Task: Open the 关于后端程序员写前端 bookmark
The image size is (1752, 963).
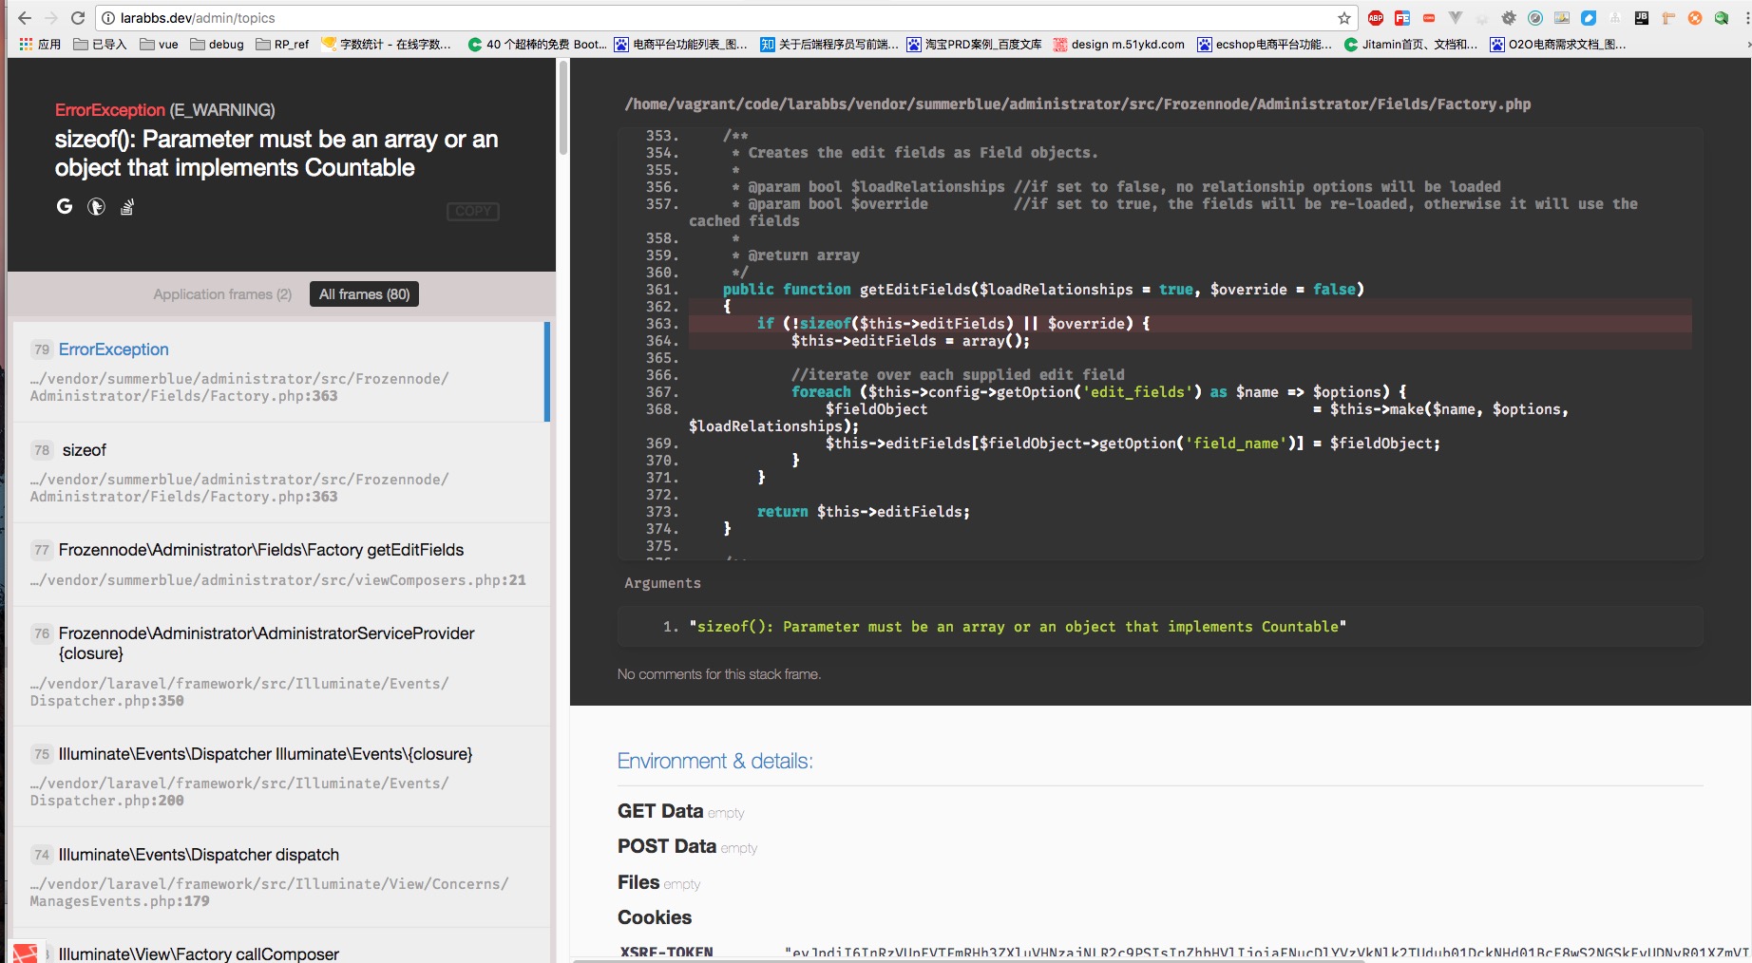Action: tap(828, 44)
